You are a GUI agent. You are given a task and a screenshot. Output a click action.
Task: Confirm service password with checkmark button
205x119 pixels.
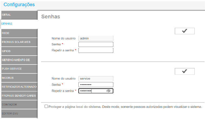point(185,71)
